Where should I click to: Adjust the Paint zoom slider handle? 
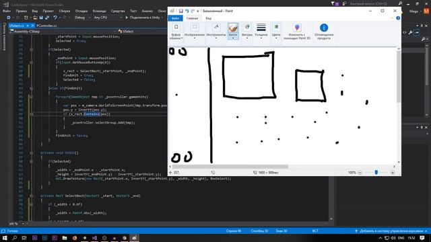pyautogui.click(x=376, y=173)
